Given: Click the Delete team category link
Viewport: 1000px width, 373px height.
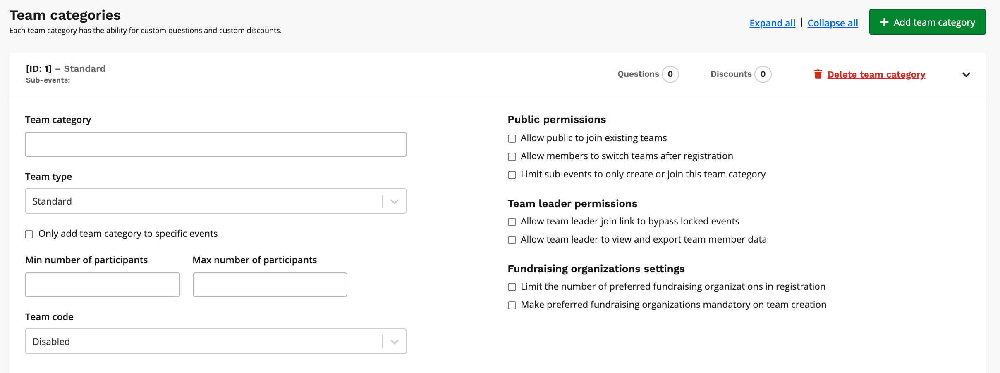Looking at the screenshot, I should coord(876,75).
